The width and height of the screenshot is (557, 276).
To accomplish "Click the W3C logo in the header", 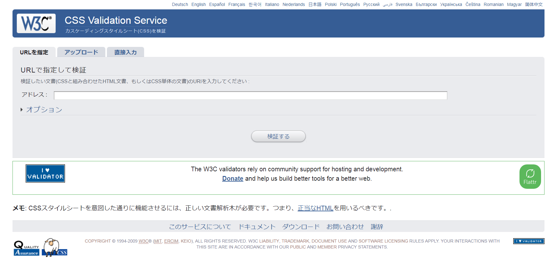I will pyautogui.click(x=36, y=23).
